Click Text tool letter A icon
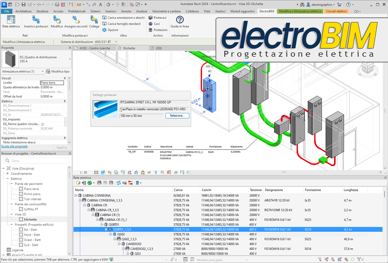The height and width of the screenshot is (263, 388). pyautogui.click(x=101, y=5)
